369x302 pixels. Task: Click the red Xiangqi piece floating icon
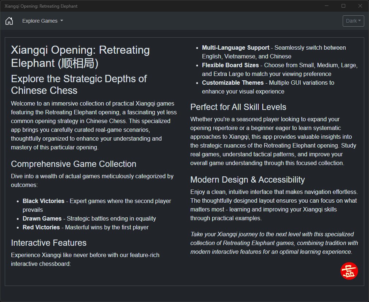[349, 271]
